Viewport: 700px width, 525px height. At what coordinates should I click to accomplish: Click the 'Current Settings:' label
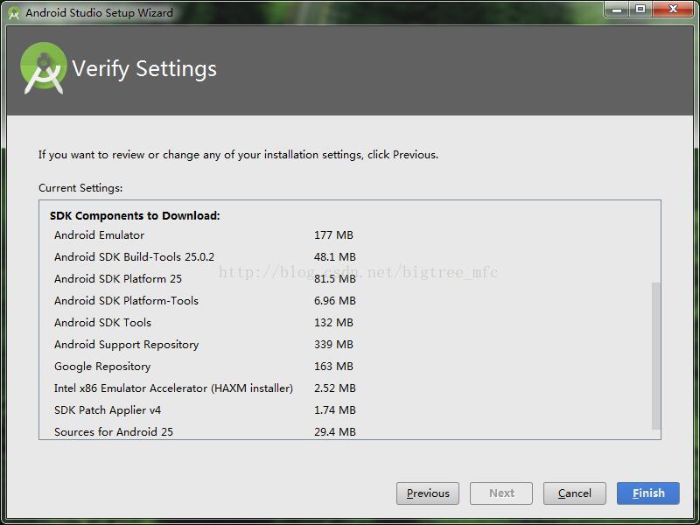click(x=80, y=187)
